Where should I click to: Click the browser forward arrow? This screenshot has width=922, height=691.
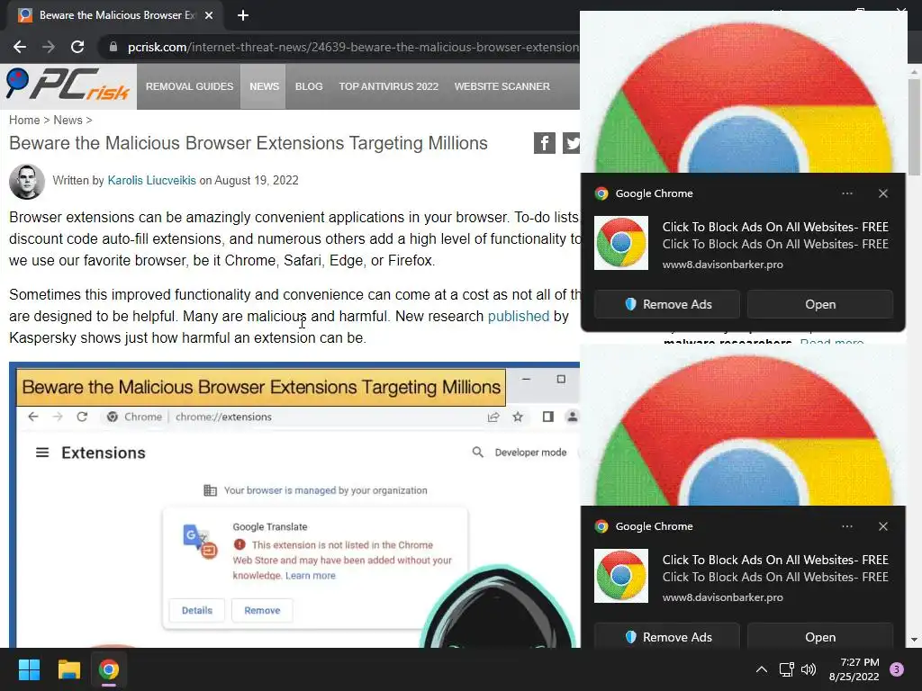[x=49, y=47]
